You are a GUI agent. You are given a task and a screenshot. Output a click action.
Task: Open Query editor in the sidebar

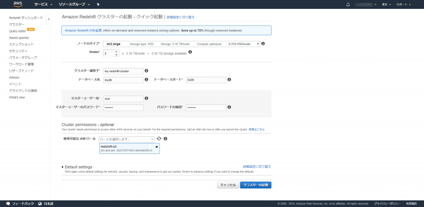click(18, 31)
